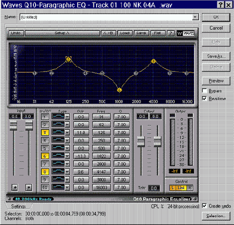The image size is (234, 225).
Task: Click the Waves logo icon
Action: pos(186,33)
